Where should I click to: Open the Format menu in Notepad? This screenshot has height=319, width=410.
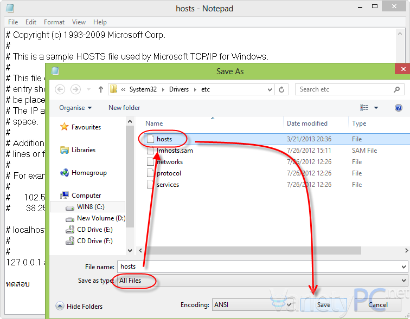click(54, 22)
